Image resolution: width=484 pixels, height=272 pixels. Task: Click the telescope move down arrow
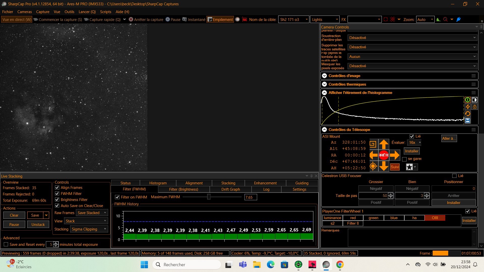coord(384,166)
